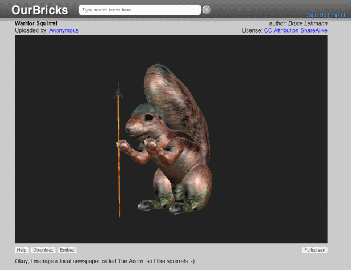
Task: Click the OurBricks logo
Action: coord(39,10)
